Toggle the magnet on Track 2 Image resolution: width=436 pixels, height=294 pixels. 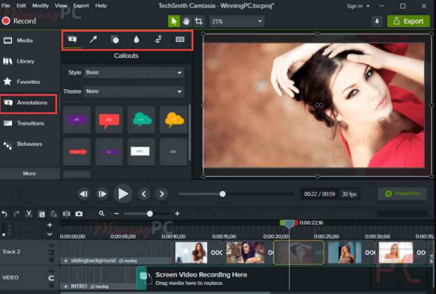tap(51, 252)
